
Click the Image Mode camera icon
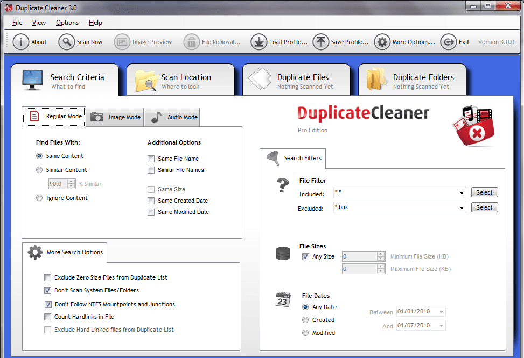point(97,117)
